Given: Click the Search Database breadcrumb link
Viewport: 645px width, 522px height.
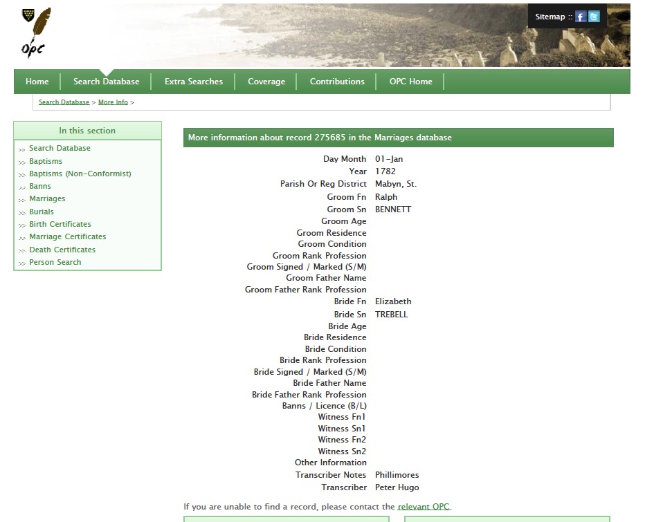Looking at the screenshot, I should [x=64, y=102].
